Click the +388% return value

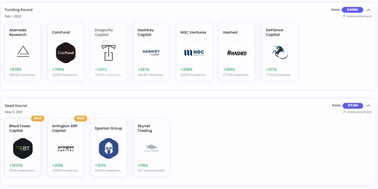[x=101, y=70]
